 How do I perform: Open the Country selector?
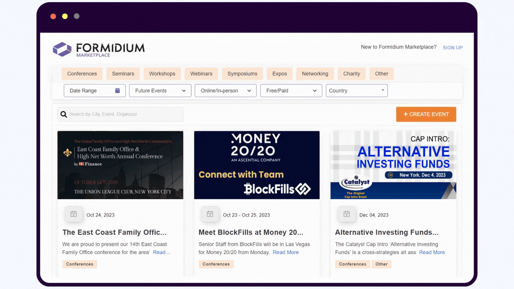tap(356, 91)
